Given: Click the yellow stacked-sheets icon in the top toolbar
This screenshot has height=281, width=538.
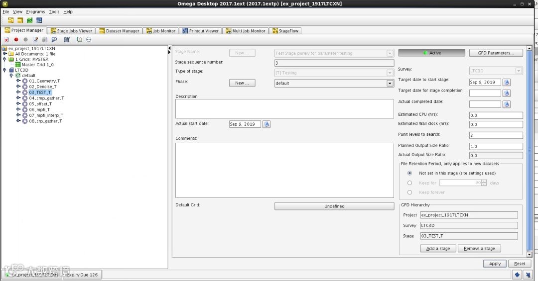Looking at the screenshot, I should (x=10, y=20).
